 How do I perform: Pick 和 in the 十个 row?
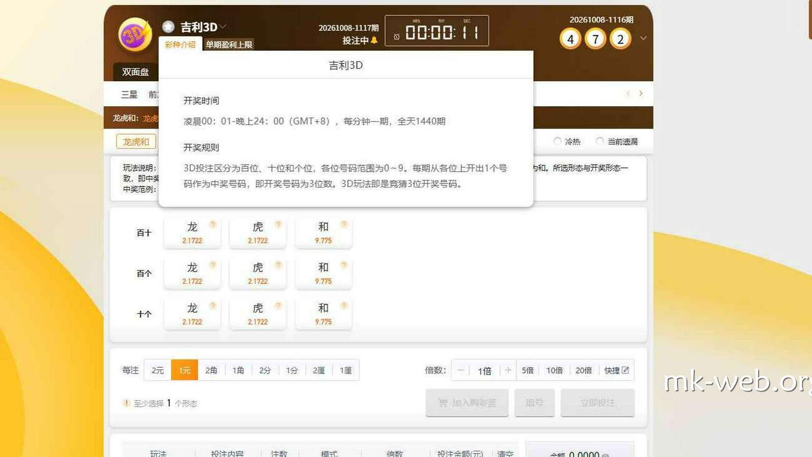coord(323,314)
